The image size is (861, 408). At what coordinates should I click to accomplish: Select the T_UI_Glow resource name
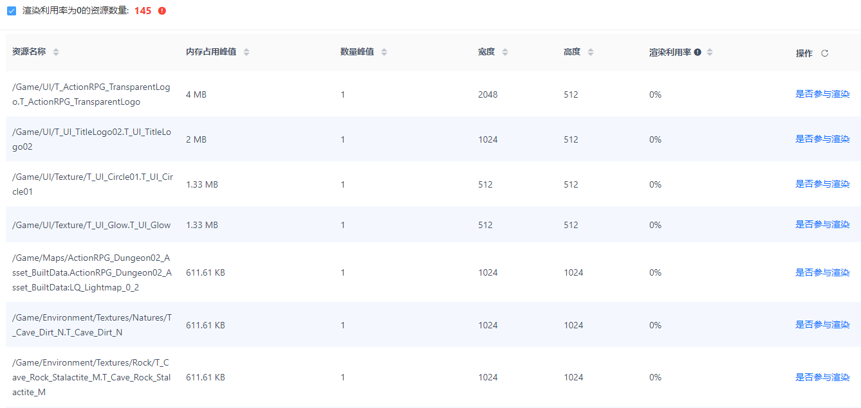pos(91,225)
